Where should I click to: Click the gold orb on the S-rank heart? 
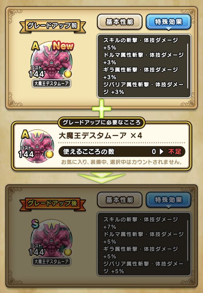pos(68,252)
